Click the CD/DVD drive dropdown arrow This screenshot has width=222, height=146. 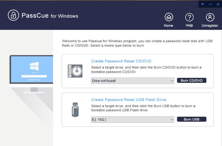click(x=172, y=81)
